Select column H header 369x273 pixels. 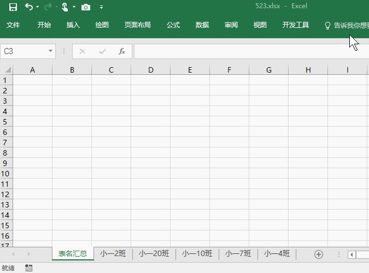[308, 70]
